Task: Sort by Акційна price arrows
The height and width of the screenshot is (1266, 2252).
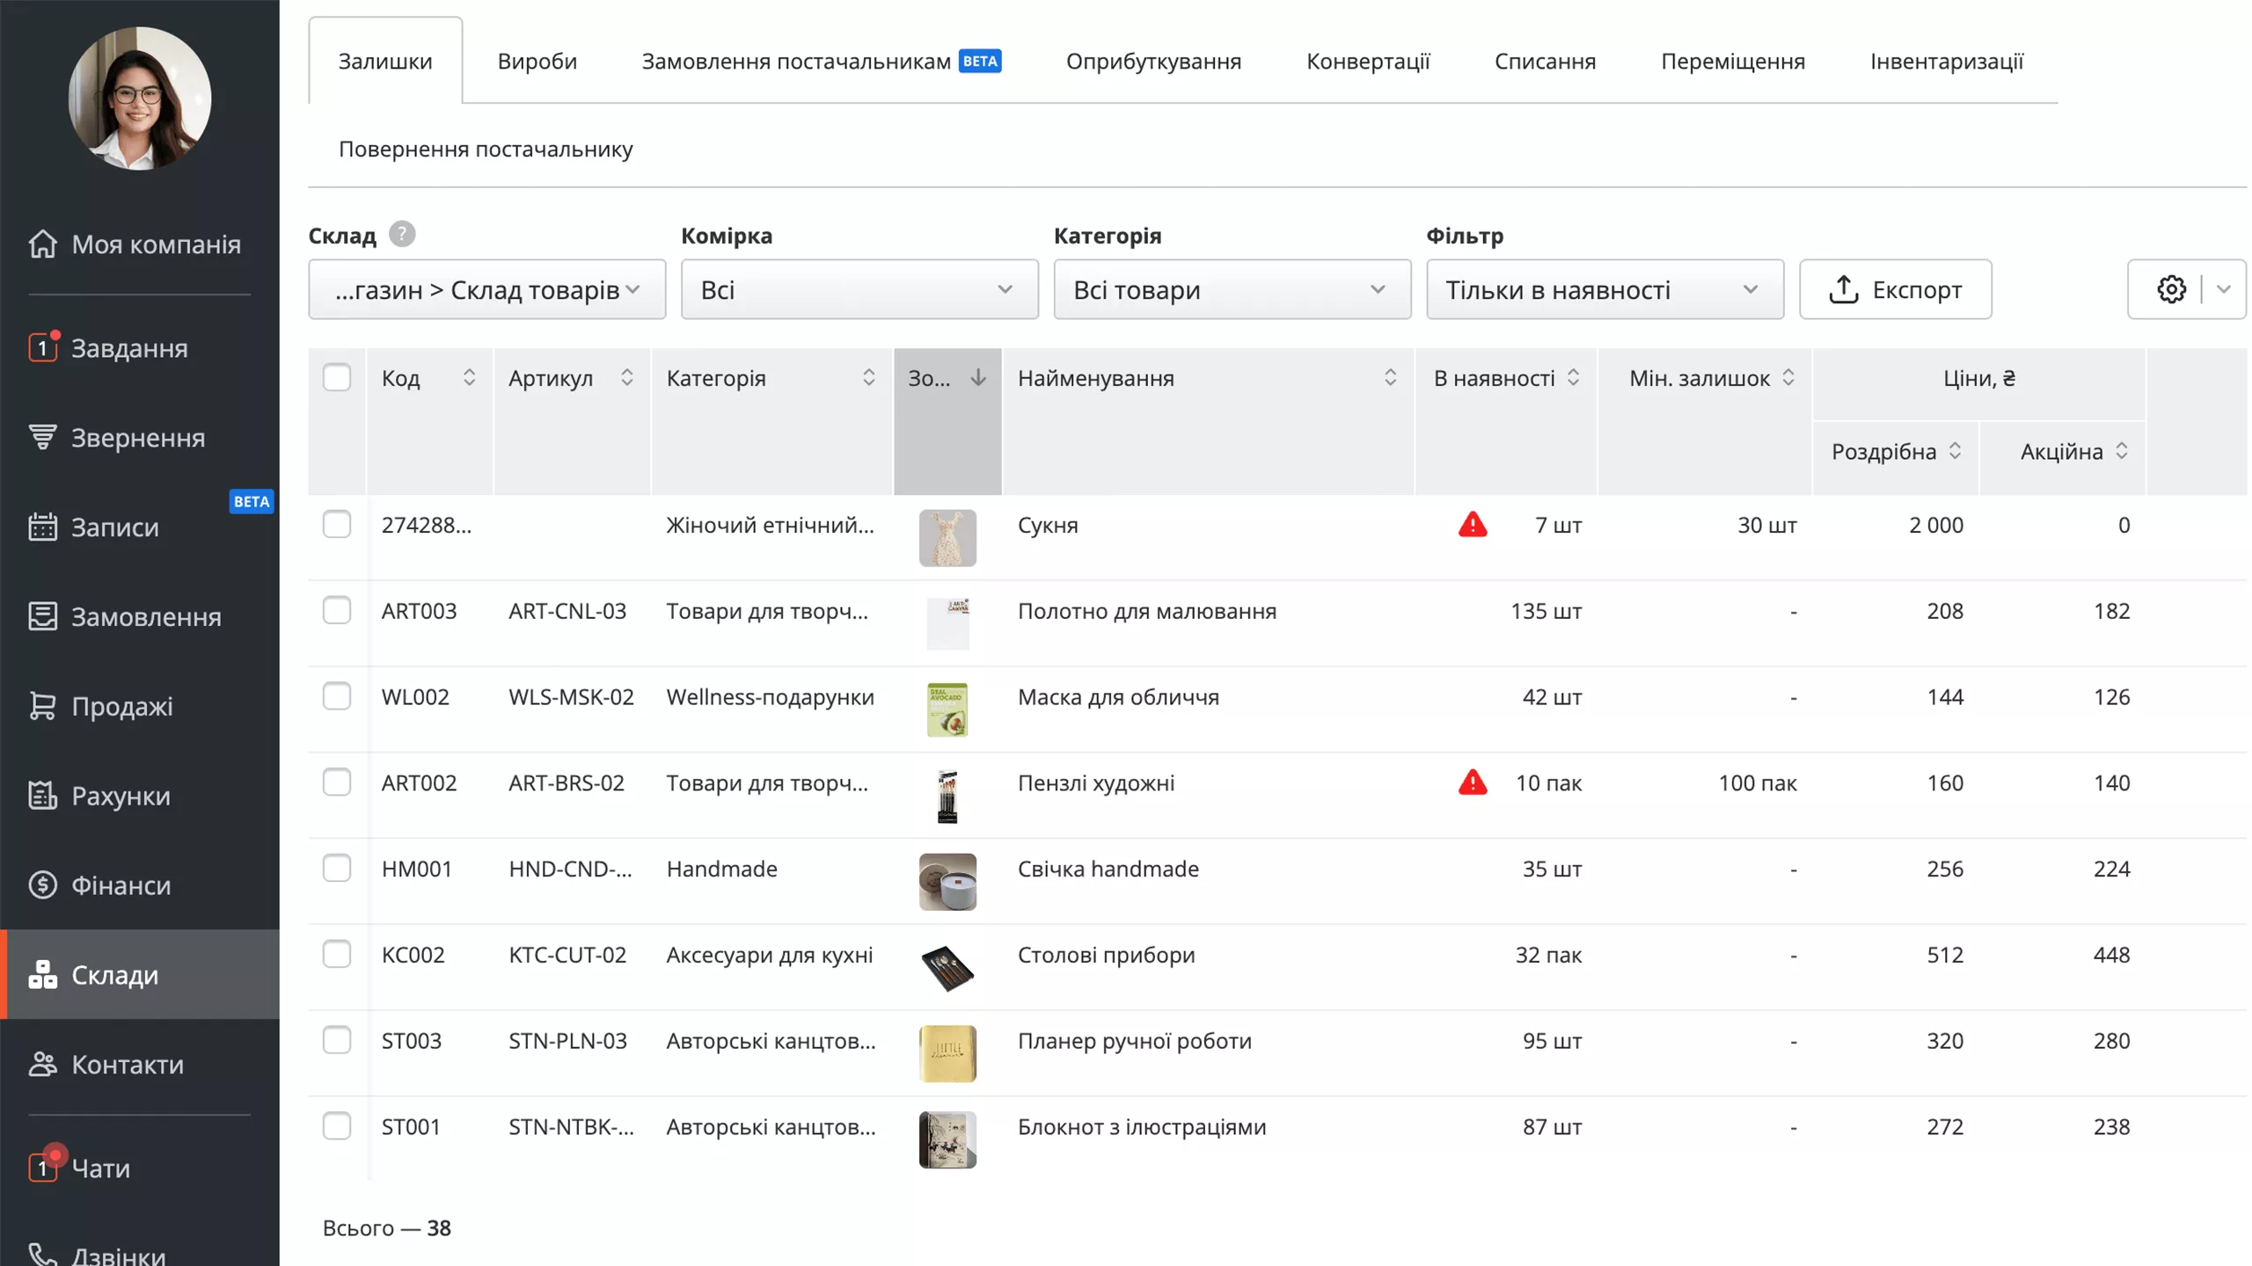Action: click(x=2121, y=450)
